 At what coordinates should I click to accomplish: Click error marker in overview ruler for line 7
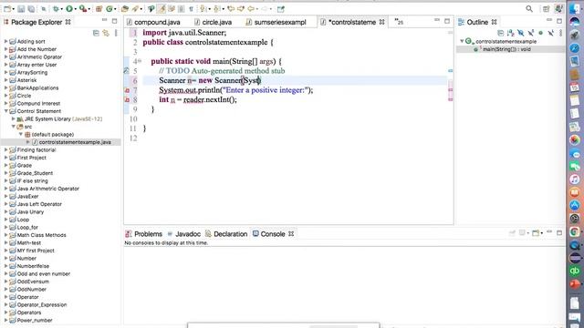(450, 89)
